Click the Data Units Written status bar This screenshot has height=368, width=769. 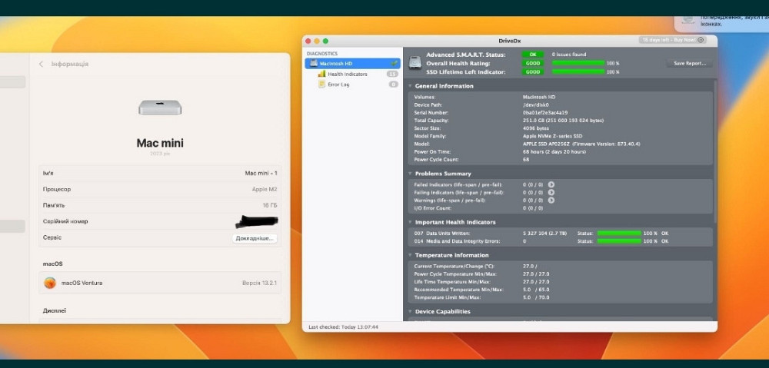[x=619, y=234]
